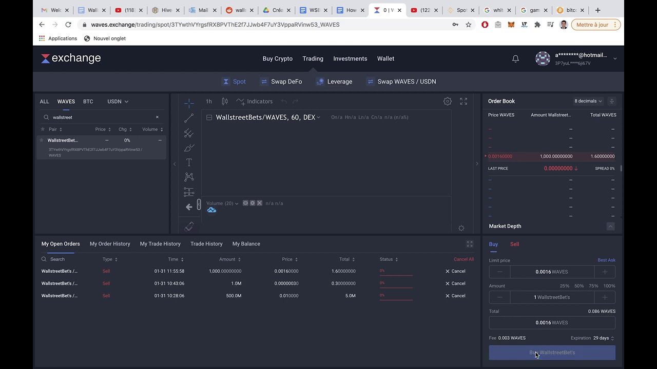Set chart interval via 1h button
Viewport: 657px width, 369px height.
coord(209,101)
